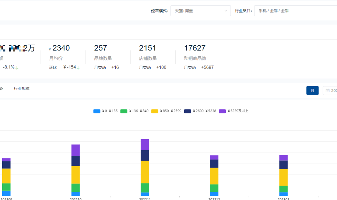The image size is (337, 200).
Task: Click the 店铺数量 label
Action: click(x=148, y=58)
